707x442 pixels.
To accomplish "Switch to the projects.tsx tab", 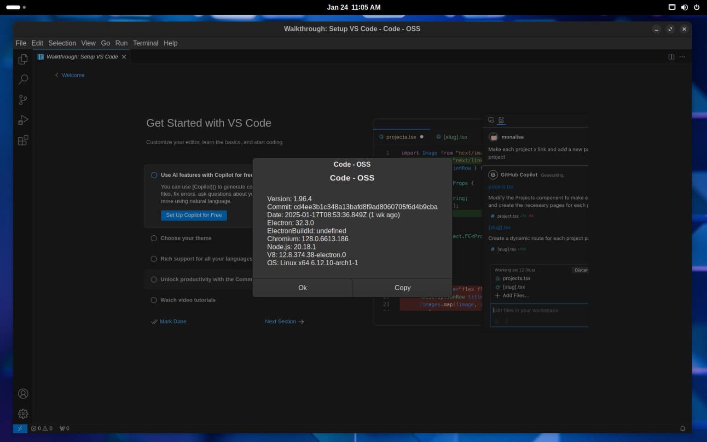I will pyautogui.click(x=401, y=137).
